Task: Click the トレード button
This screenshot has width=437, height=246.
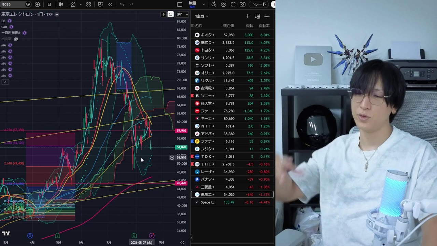Action: (x=258, y=4)
